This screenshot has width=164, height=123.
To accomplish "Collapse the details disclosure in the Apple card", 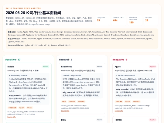I will (125, 75).
